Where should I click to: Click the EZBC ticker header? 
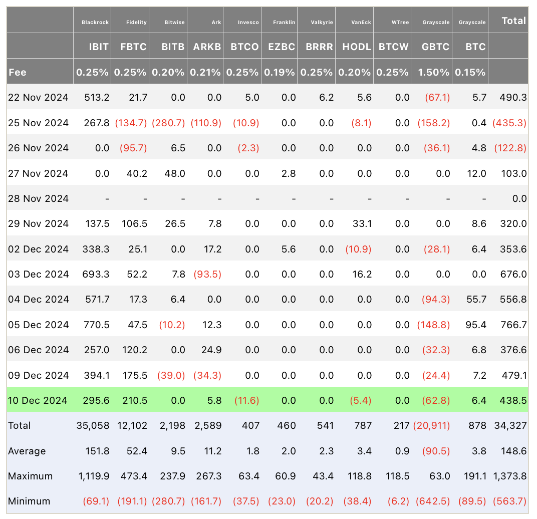click(282, 47)
